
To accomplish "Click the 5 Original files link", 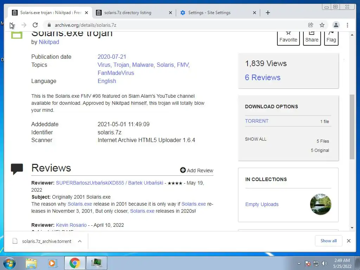I will [320, 150].
